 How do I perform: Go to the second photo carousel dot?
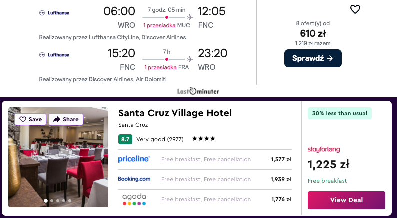click(x=52, y=201)
